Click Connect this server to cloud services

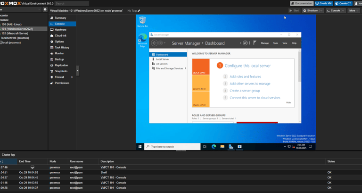coord(255,98)
